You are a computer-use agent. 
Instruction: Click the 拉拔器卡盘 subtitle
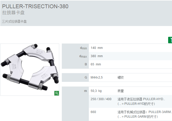(13, 13)
